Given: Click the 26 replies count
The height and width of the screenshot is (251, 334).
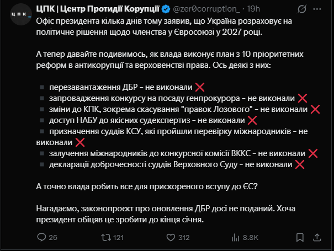Looking at the screenshot, I should pos(53,238).
